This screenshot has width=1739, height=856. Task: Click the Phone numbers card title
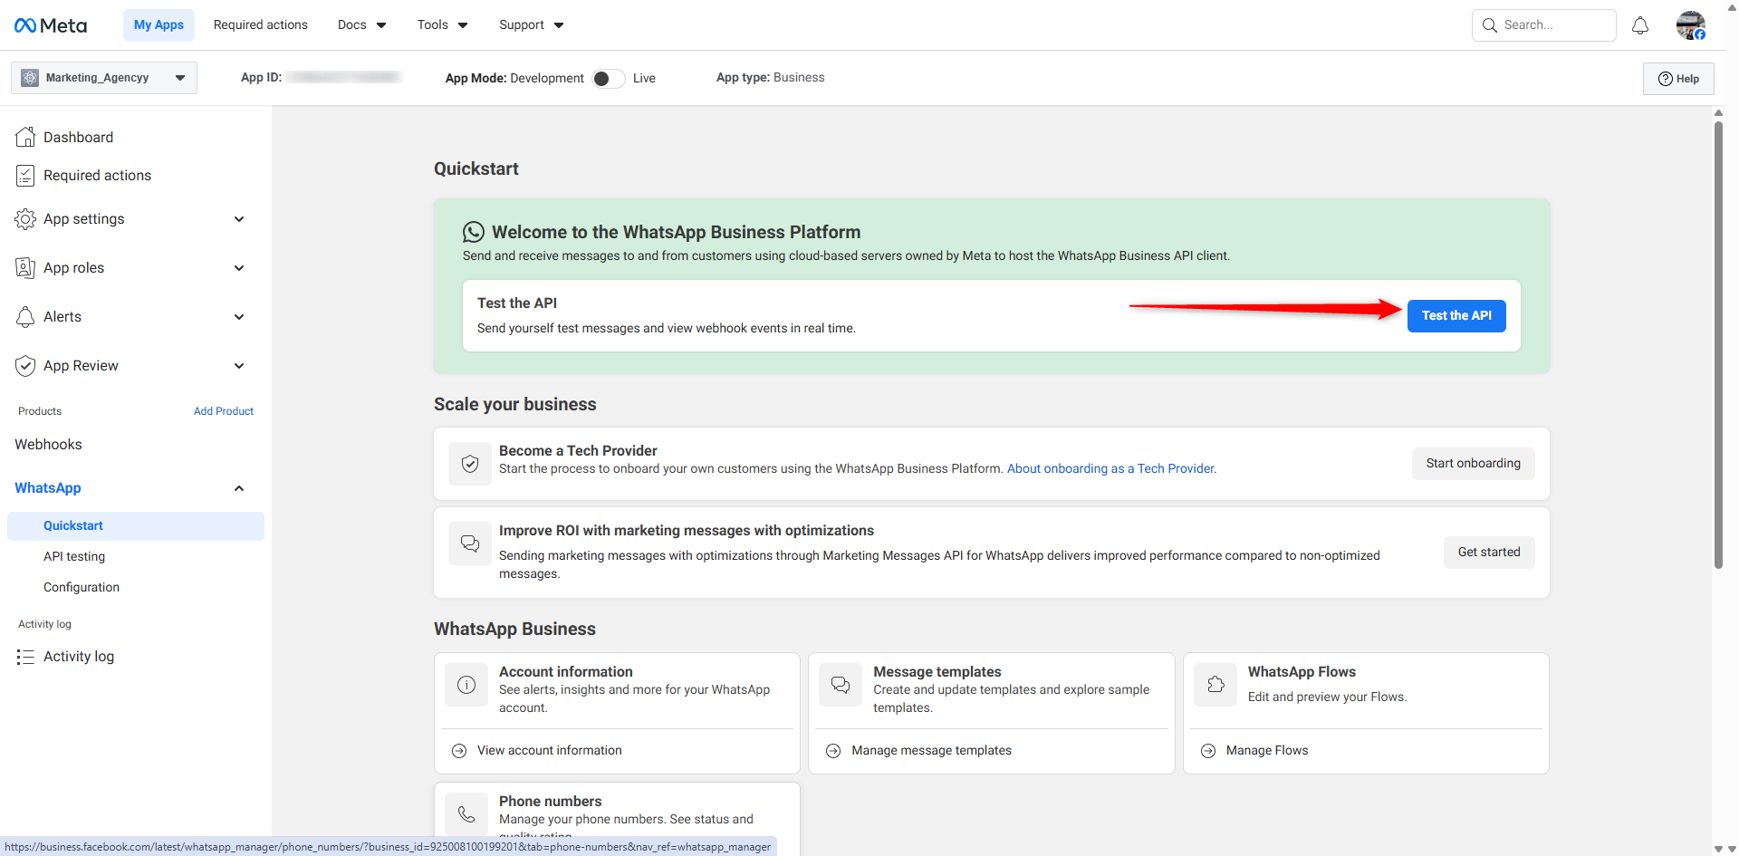pyautogui.click(x=550, y=802)
